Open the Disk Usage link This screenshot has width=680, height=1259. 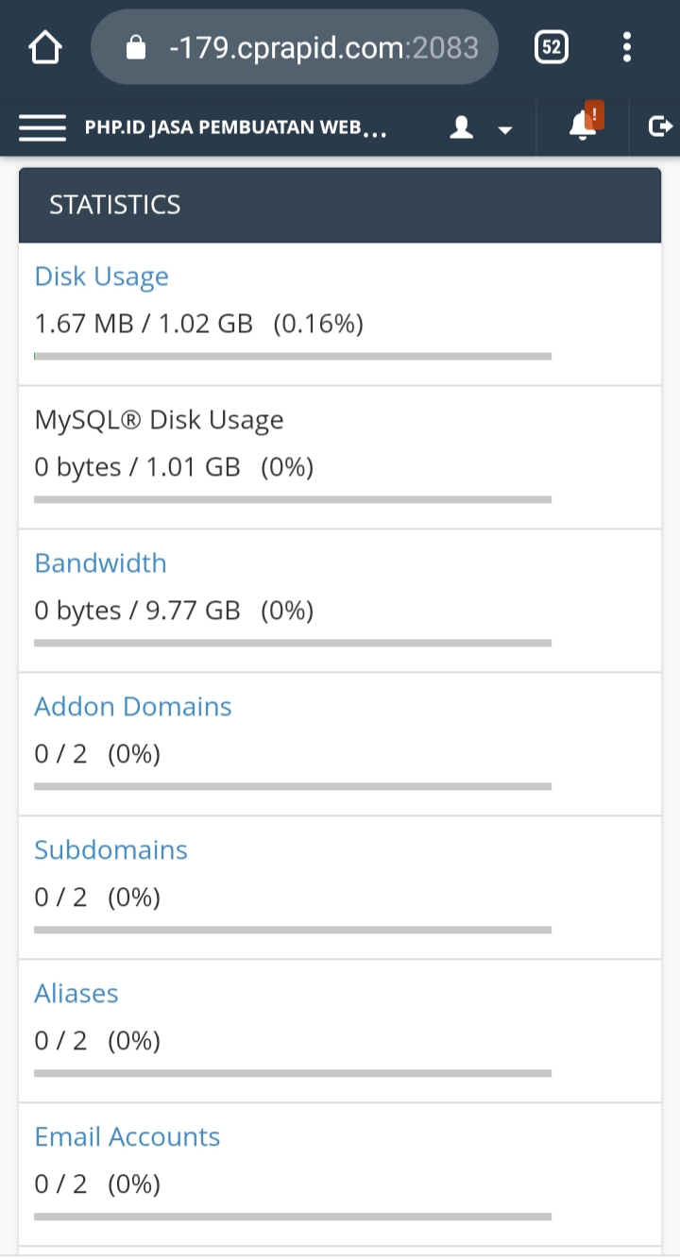click(101, 277)
